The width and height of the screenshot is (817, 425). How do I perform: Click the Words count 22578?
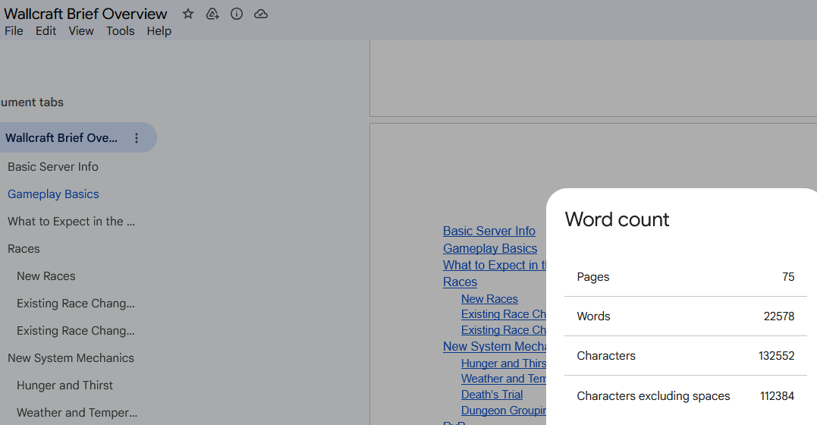point(778,316)
